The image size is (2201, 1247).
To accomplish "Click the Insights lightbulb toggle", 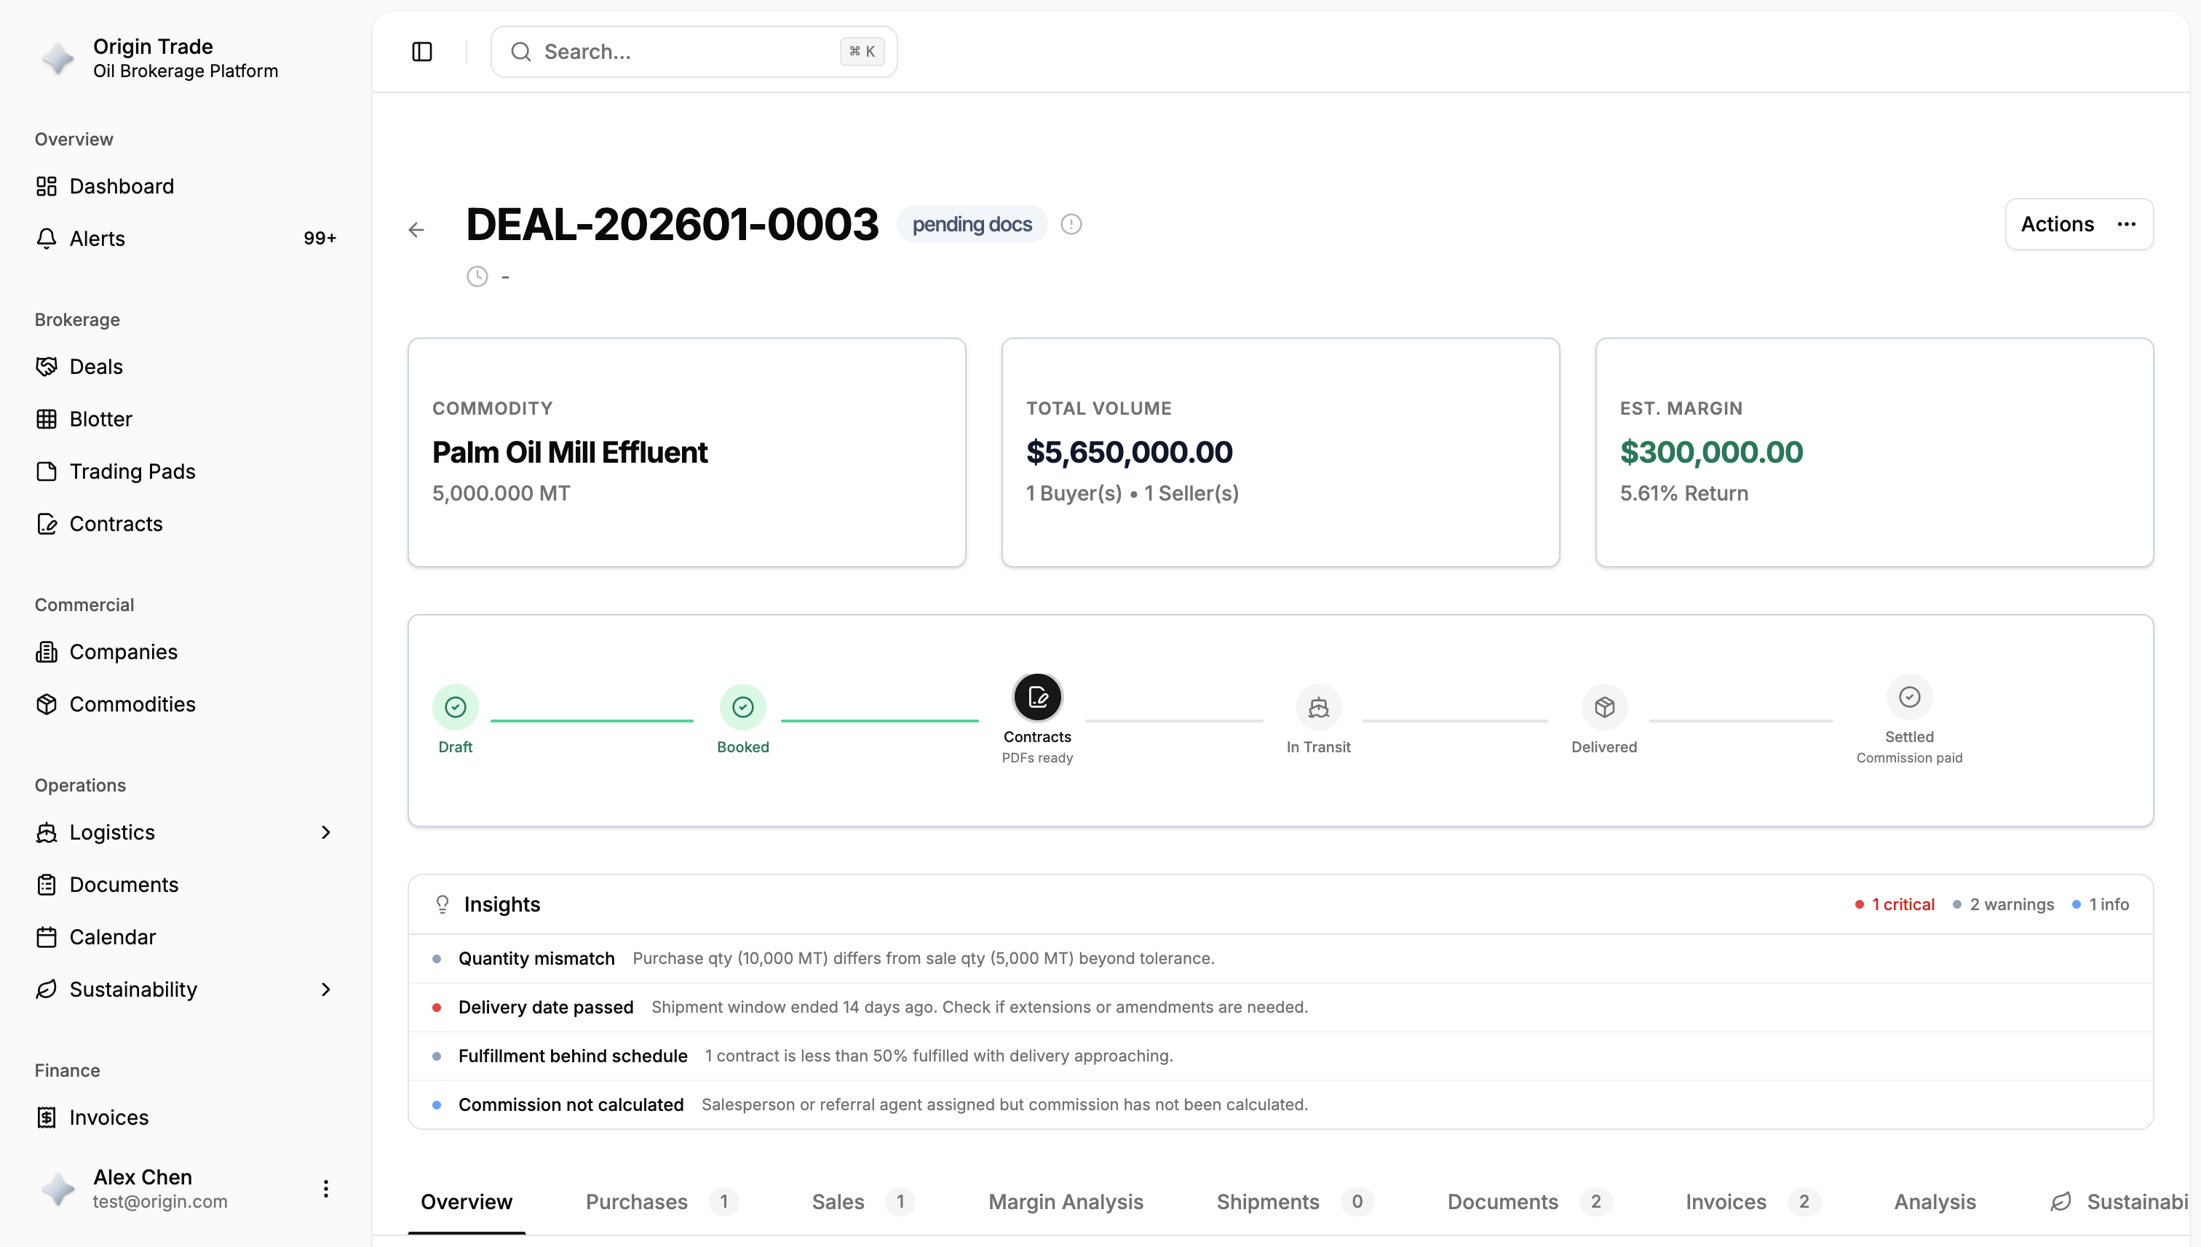I will tap(442, 904).
